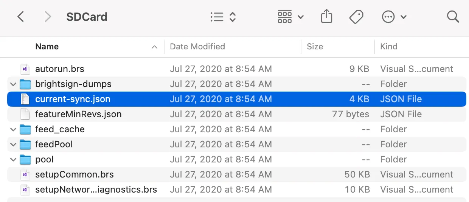Go back with the left chevron
Viewport: 469px width, 202px height.
pos(21,17)
